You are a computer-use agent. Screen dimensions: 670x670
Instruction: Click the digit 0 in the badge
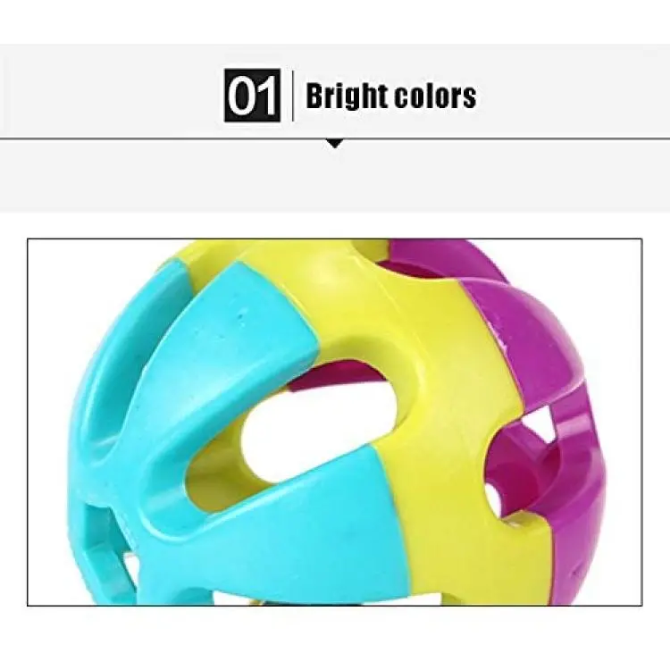[x=240, y=96]
